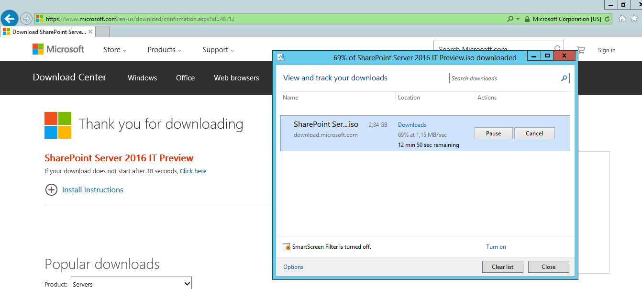Pause the SharePoint iso download
The image size is (642, 289).
(x=493, y=133)
